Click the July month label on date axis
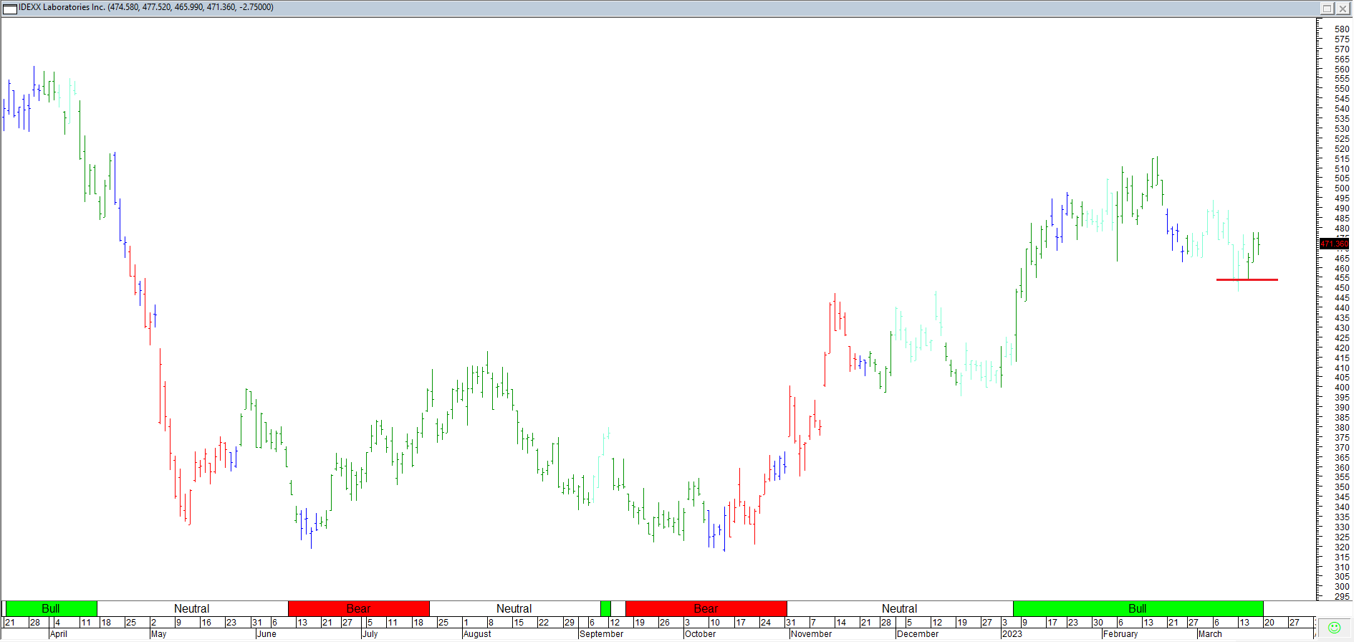Viewport: 1354px width, 642px height. [370, 634]
